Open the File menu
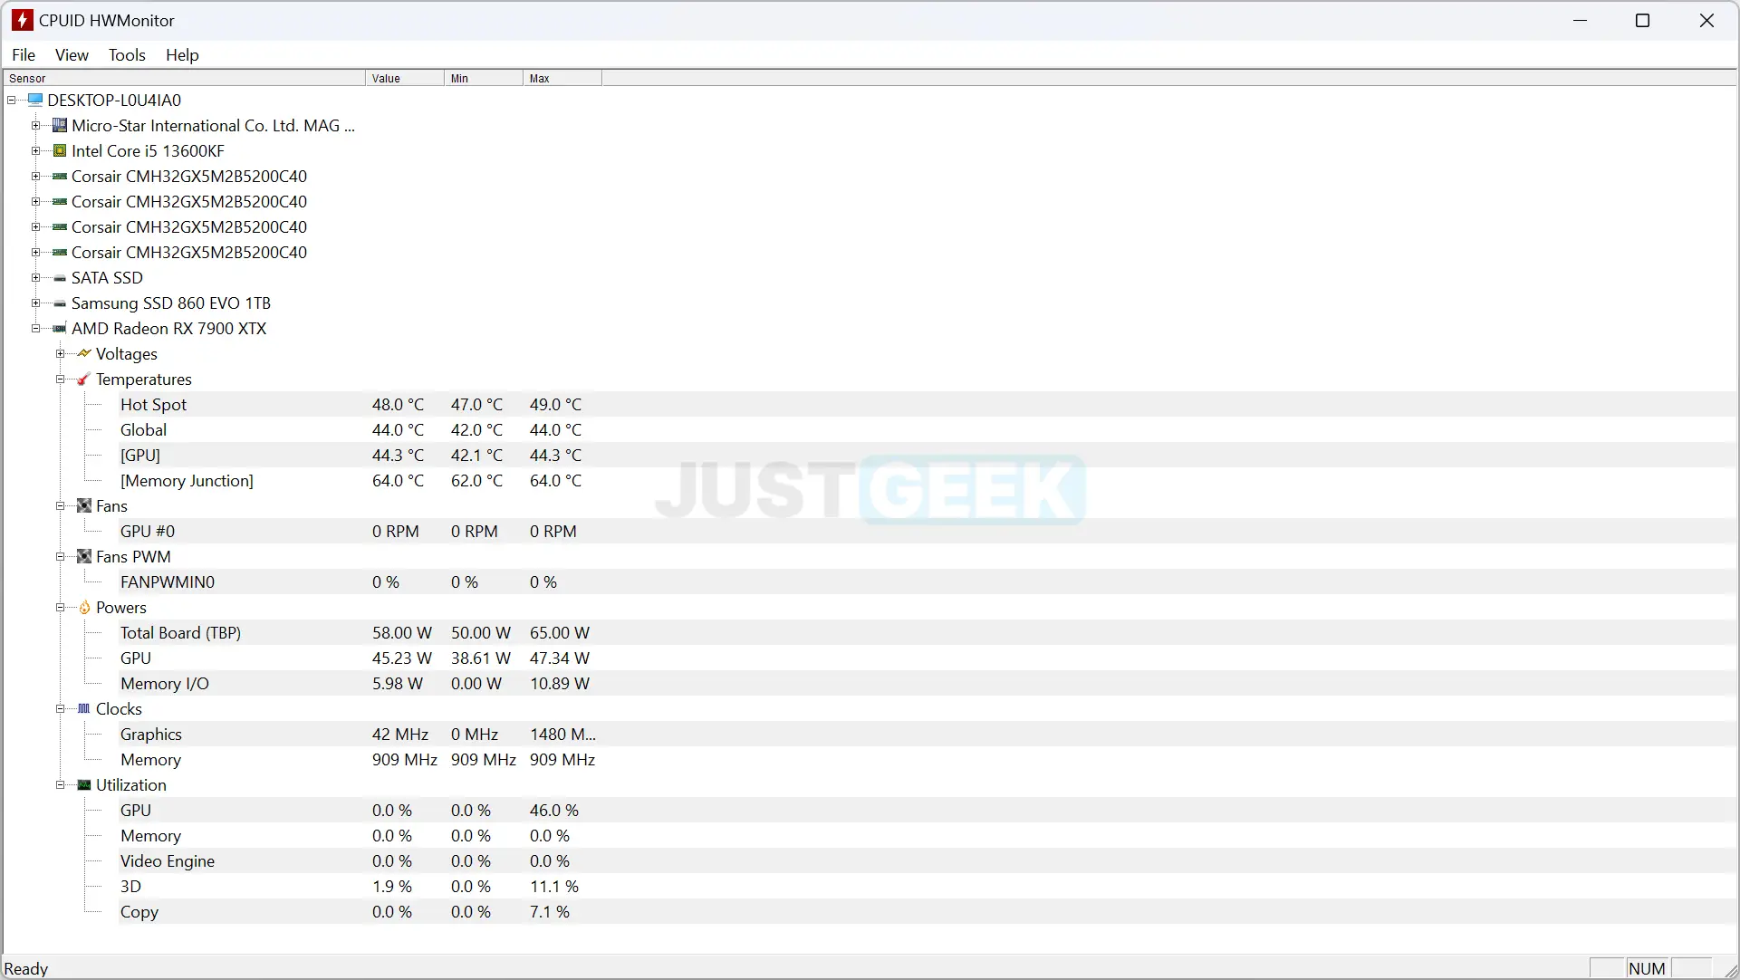This screenshot has height=980, width=1740. pyautogui.click(x=24, y=55)
